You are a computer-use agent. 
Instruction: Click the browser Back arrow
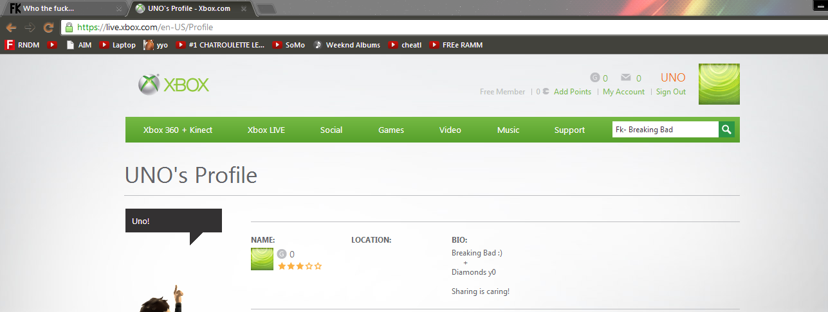11,28
